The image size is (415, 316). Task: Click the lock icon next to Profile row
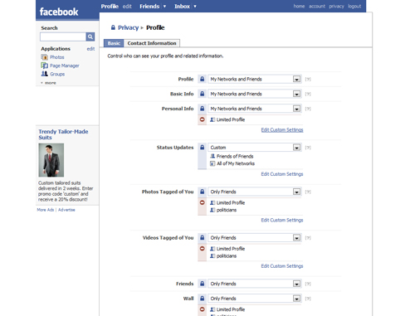coord(203,79)
